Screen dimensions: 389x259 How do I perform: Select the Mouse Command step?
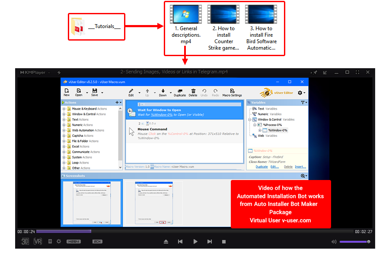[185, 132]
